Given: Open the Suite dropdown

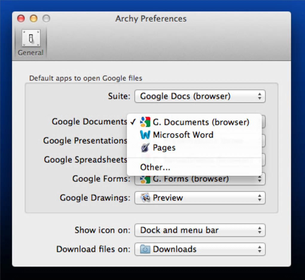Looking at the screenshot, I should tap(200, 96).
